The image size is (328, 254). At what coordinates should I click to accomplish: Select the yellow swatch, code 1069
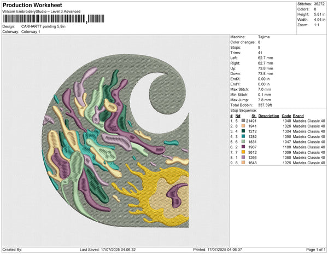(242, 152)
